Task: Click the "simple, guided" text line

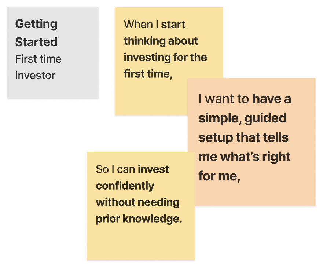Action: [x=242, y=118]
